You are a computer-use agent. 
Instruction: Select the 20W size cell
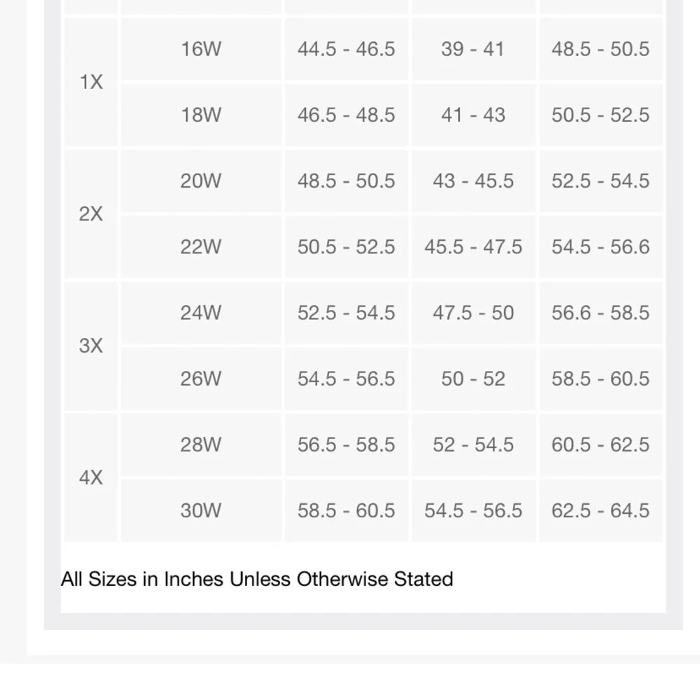(x=201, y=181)
